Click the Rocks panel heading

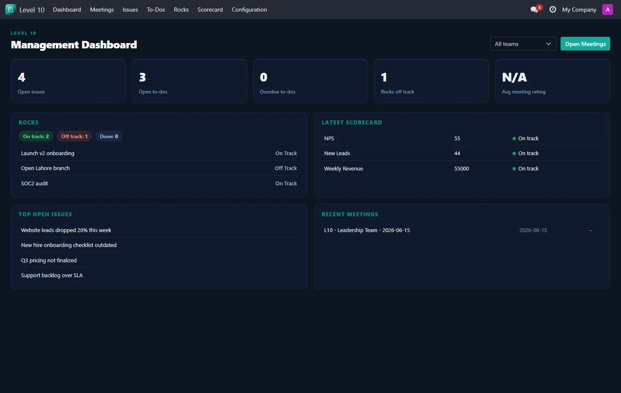click(x=28, y=122)
